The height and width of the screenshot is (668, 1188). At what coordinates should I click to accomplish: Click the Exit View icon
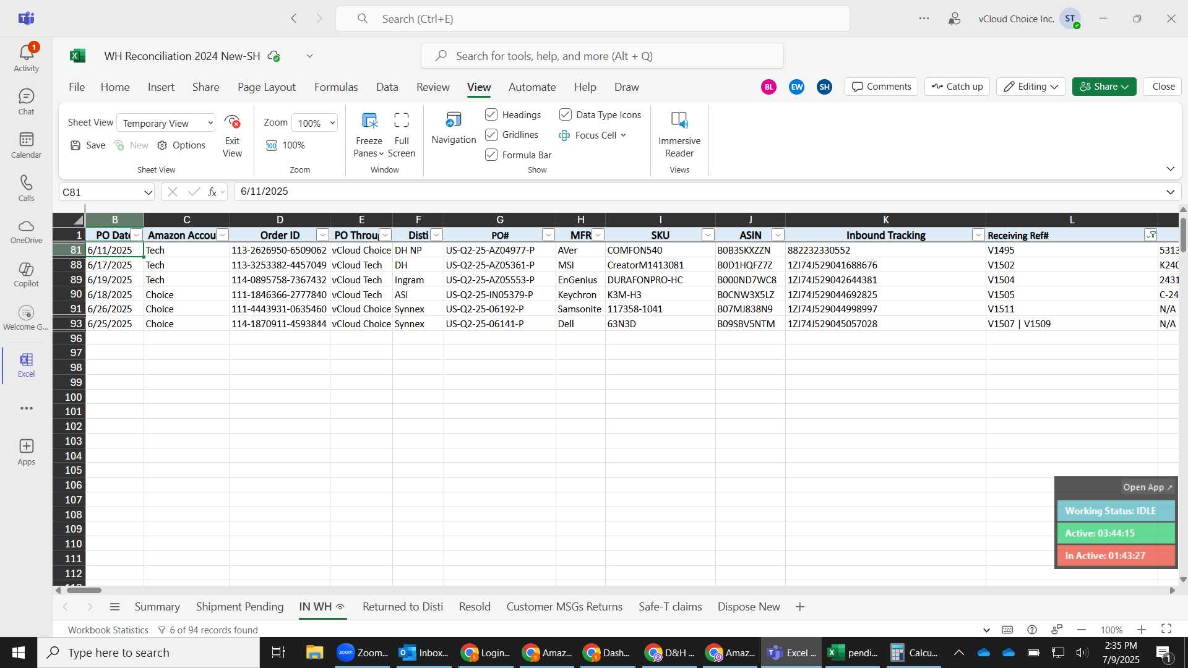[232, 121]
